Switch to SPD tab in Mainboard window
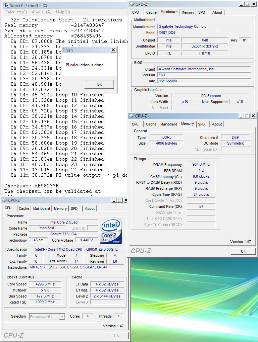The image size is (258, 342). 202,12
